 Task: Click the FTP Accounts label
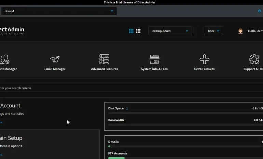tap(118, 153)
